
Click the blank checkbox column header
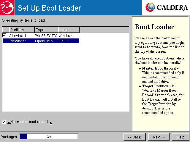(6, 30)
